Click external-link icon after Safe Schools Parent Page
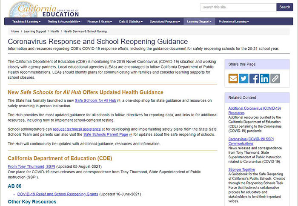 [x=131, y=135]
